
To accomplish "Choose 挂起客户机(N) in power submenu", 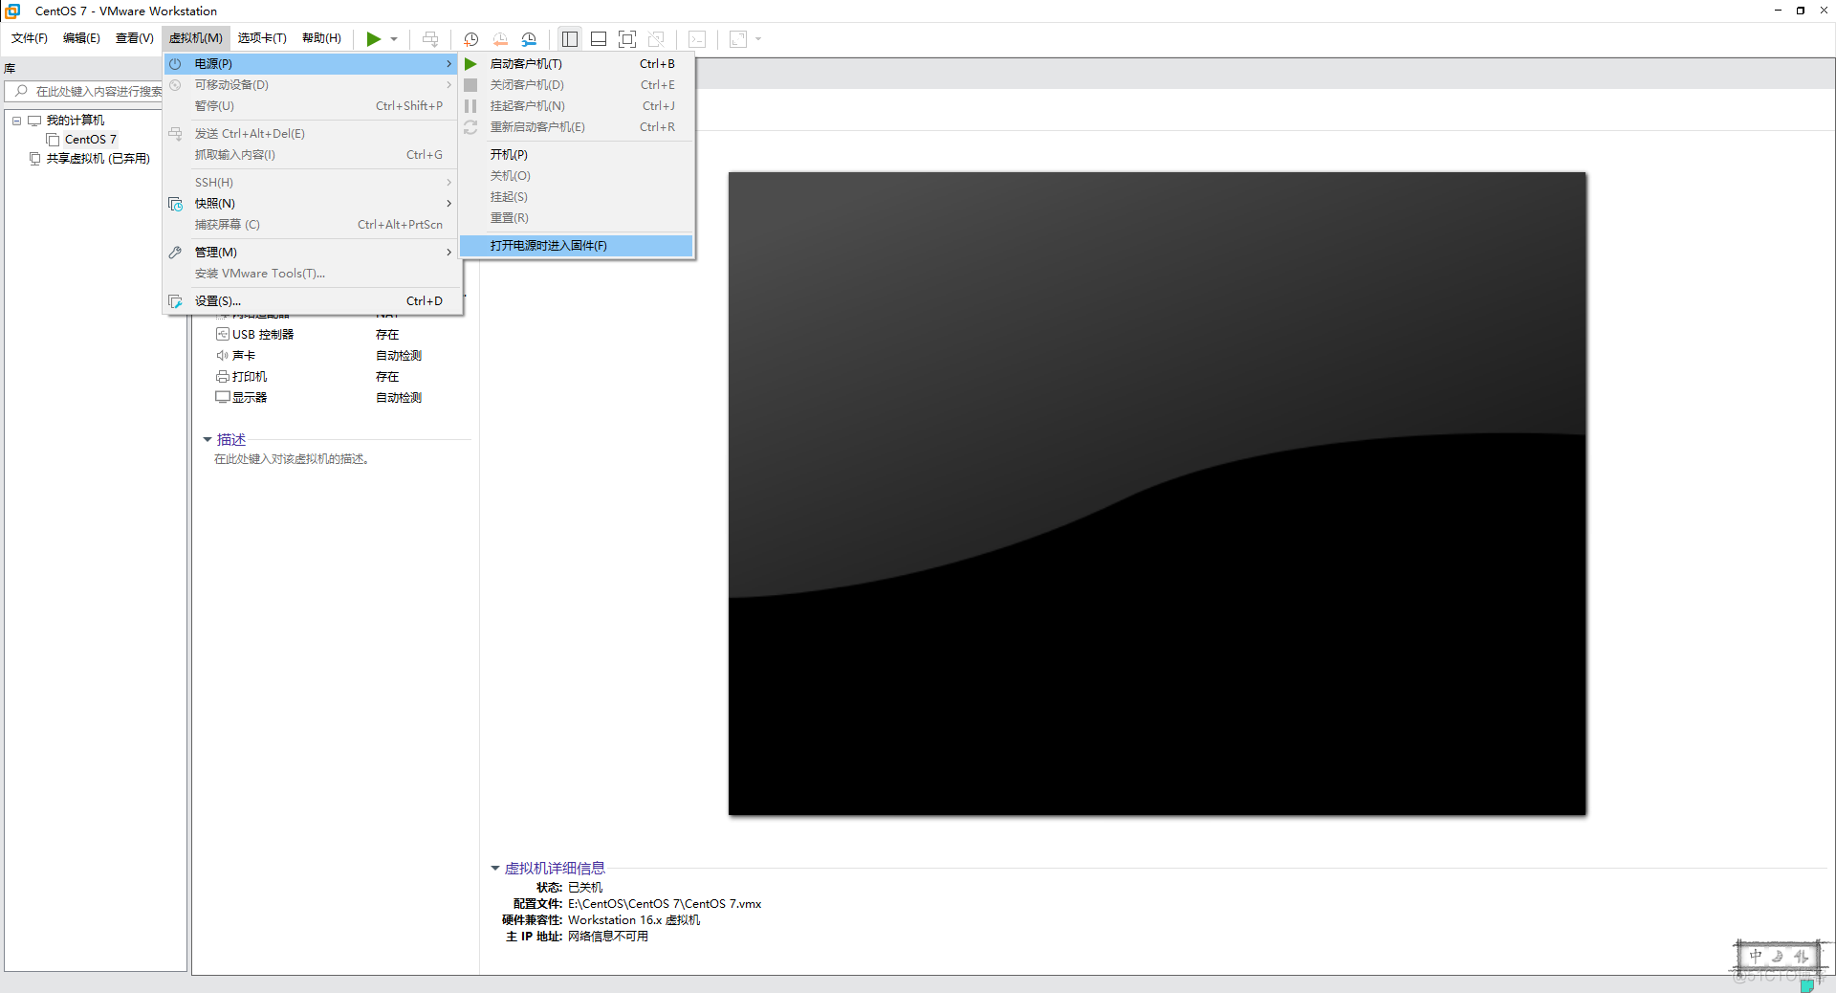I will pos(576,106).
